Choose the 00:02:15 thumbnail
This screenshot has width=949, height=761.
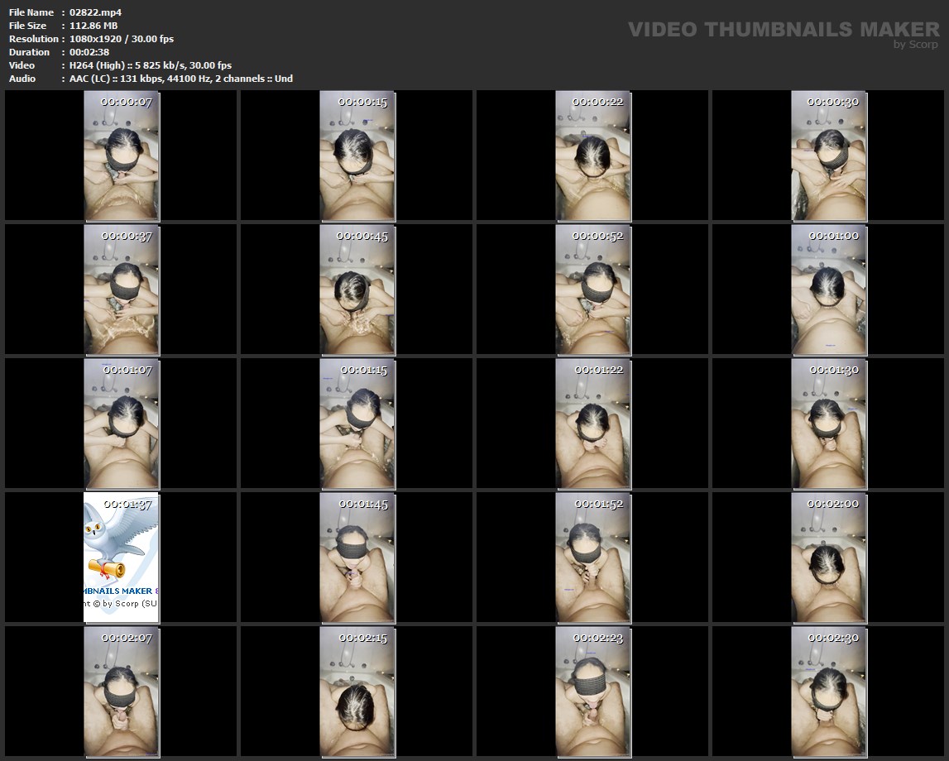pos(357,691)
